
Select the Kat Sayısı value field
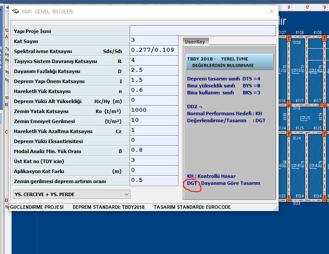tap(154, 40)
